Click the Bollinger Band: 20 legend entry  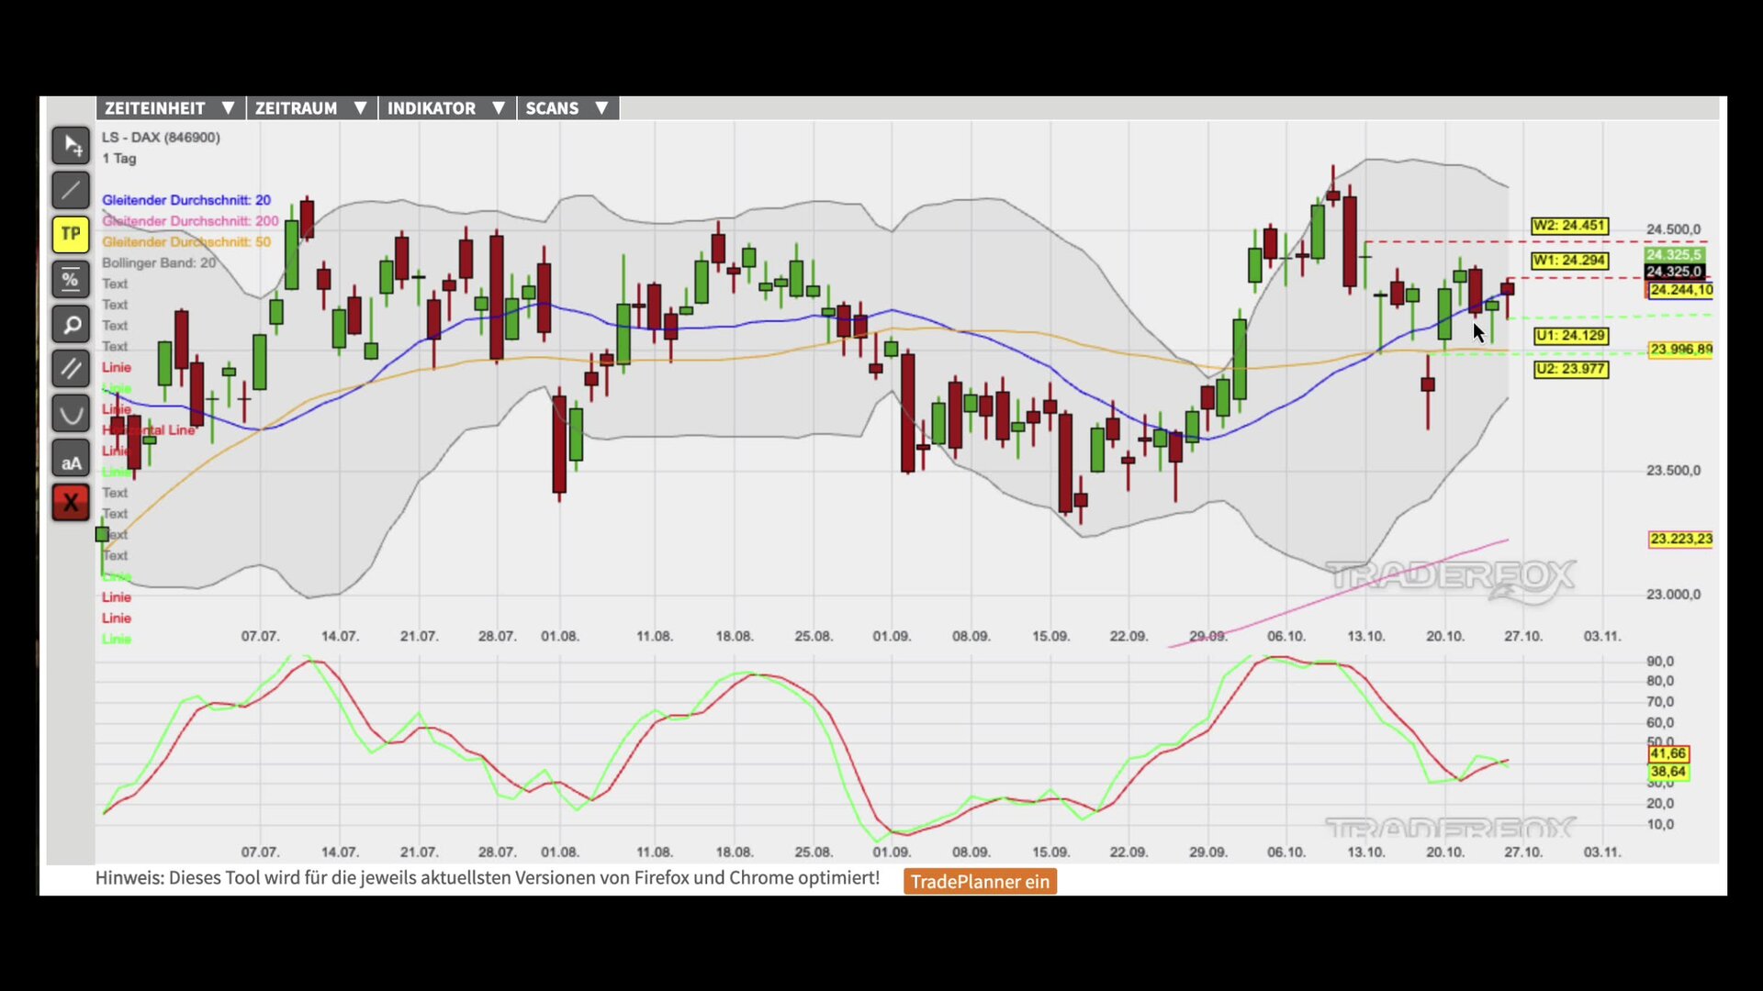coord(159,263)
